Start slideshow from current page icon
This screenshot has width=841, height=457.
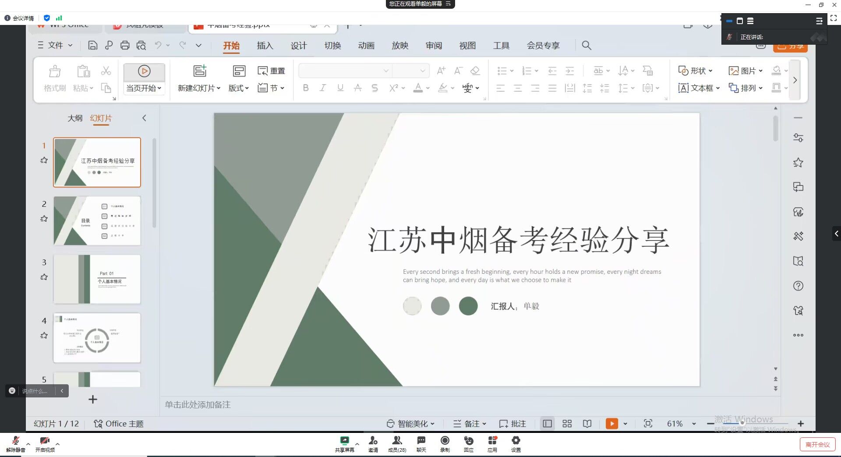[x=144, y=71]
